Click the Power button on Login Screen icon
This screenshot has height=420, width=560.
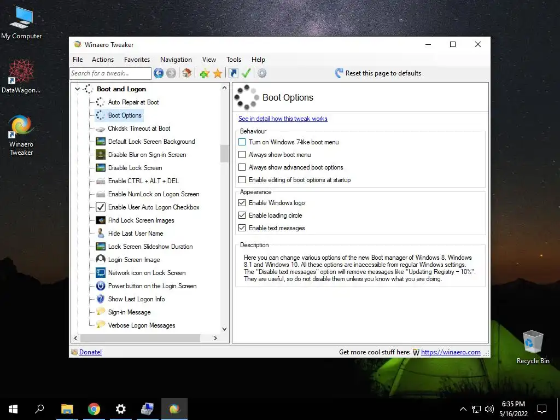pyautogui.click(x=101, y=286)
